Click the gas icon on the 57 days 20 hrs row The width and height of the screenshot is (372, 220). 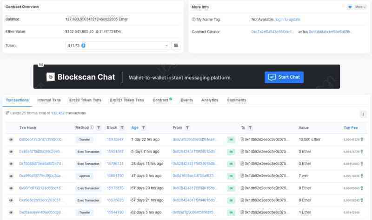click(x=362, y=188)
